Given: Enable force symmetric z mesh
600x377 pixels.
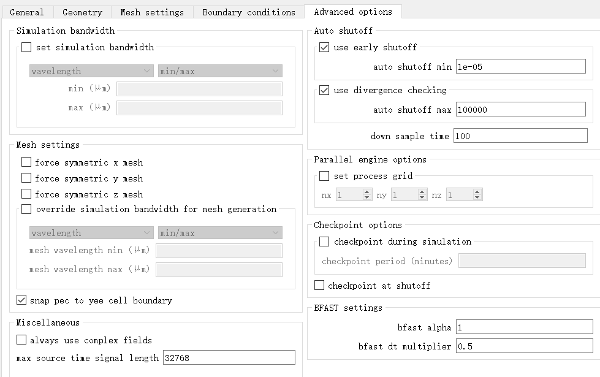Looking at the screenshot, I should click(x=26, y=194).
